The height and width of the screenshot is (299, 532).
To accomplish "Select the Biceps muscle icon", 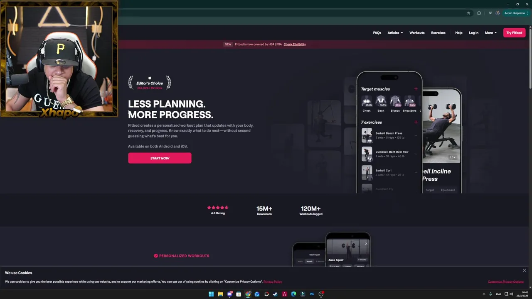I will coord(395,102).
